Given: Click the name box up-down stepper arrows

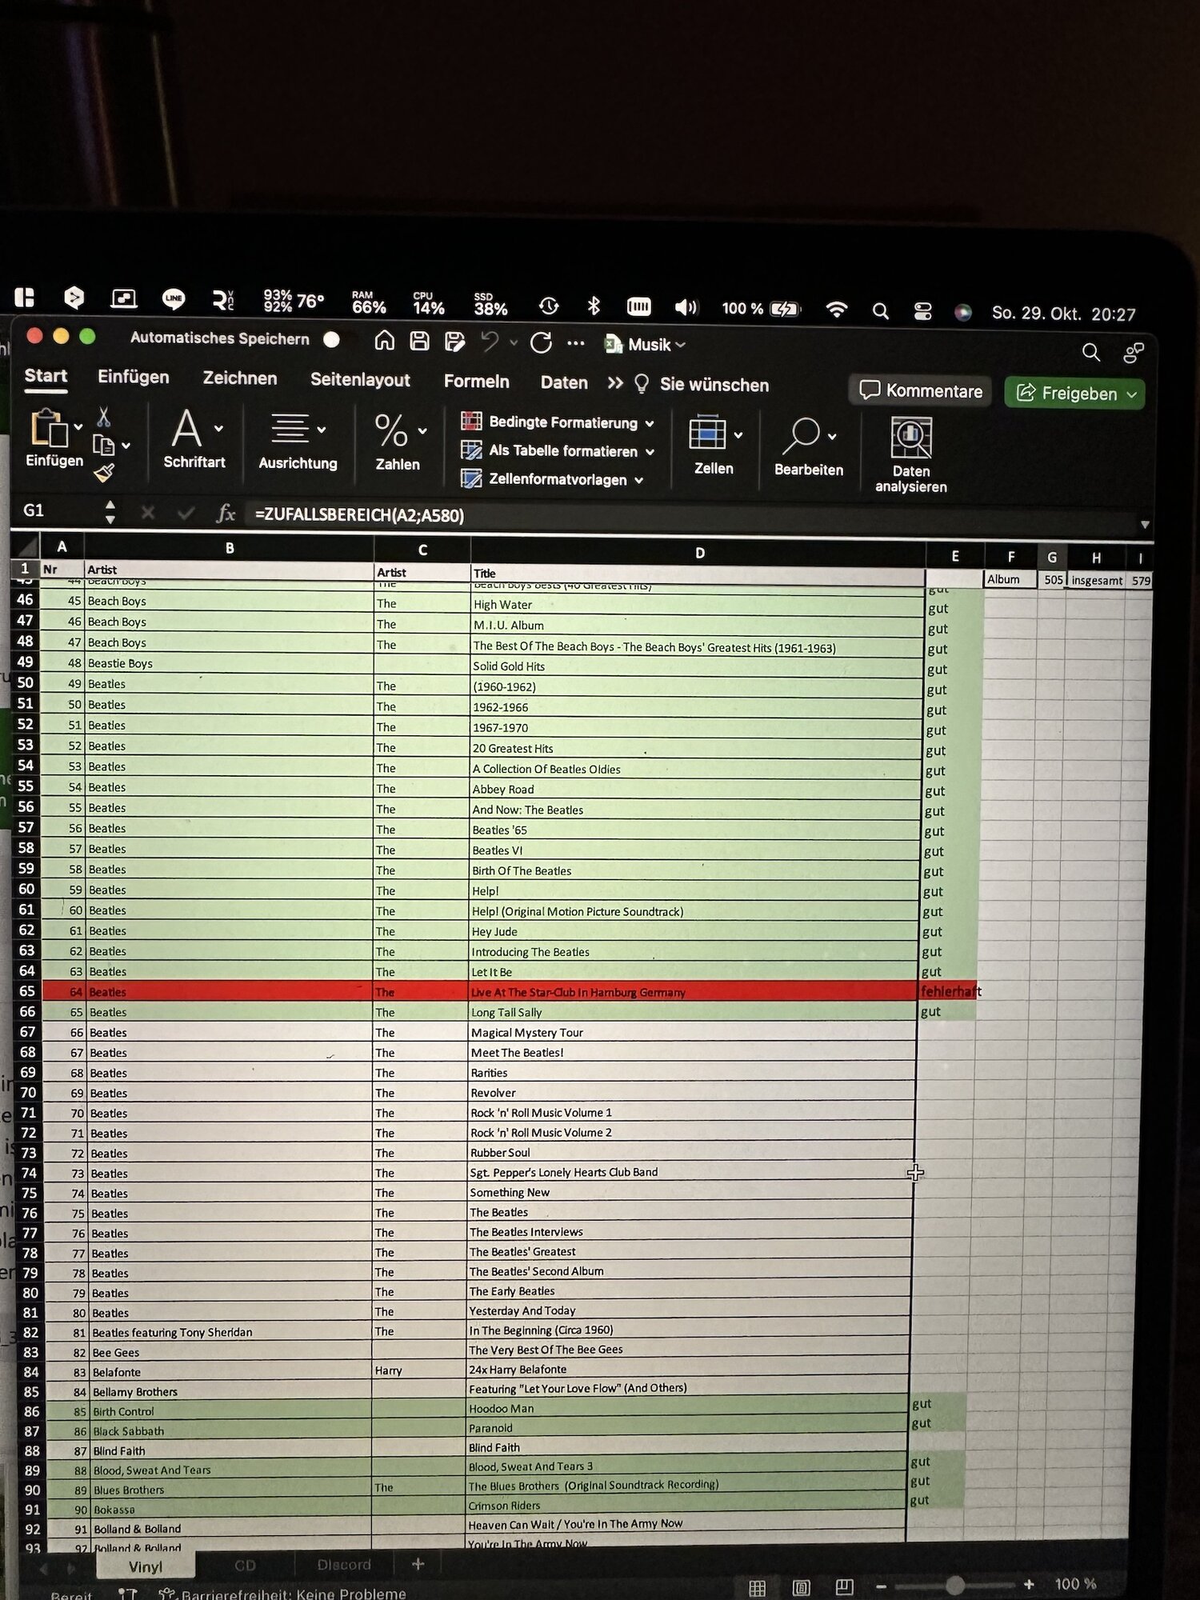Looking at the screenshot, I should tap(110, 512).
